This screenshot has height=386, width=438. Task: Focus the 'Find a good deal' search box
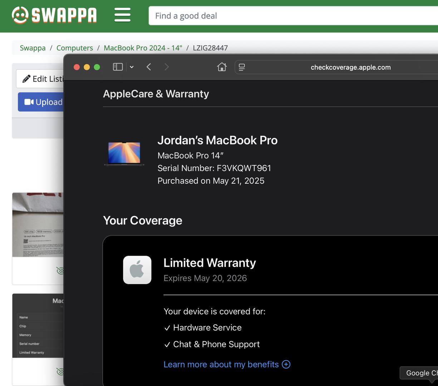click(x=293, y=16)
